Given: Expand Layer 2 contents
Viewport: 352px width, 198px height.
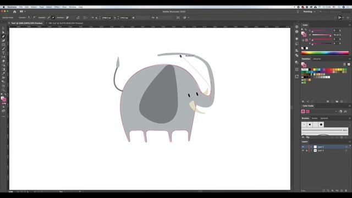Looking at the screenshot, I should pyautogui.click(x=311, y=147).
